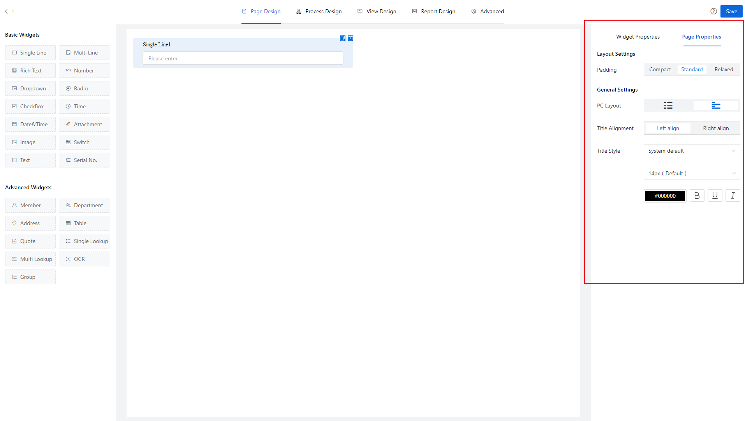The height and width of the screenshot is (421, 745).
Task: Set padding to Standard
Action: tap(692, 69)
